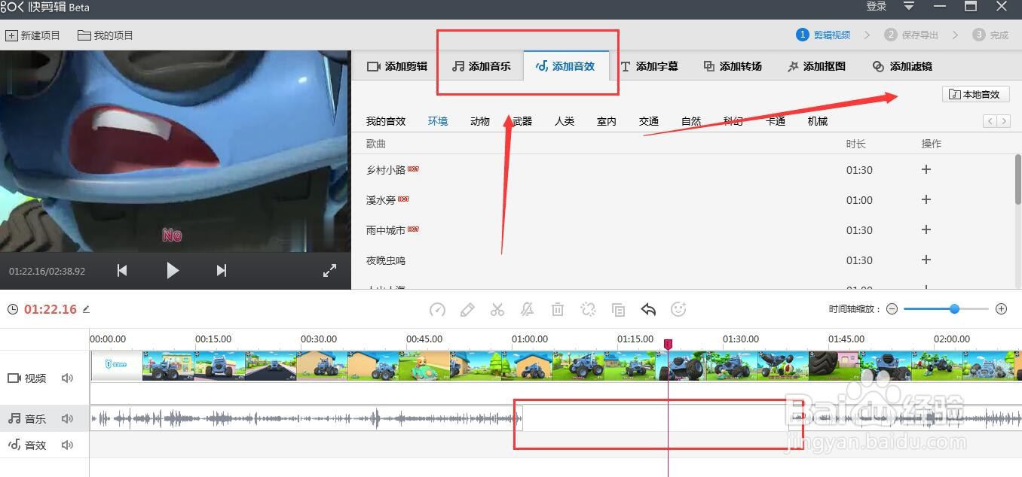Add 乡村小路 sound with plus icon
The width and height of the screenshot is (1022, 477).
click(926, 169)
